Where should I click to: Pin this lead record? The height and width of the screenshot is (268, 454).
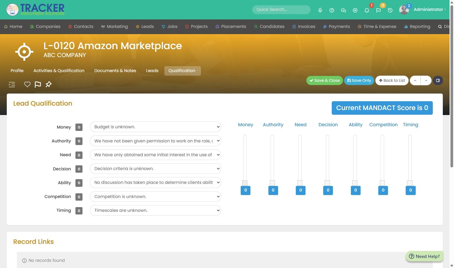[49, 84]
